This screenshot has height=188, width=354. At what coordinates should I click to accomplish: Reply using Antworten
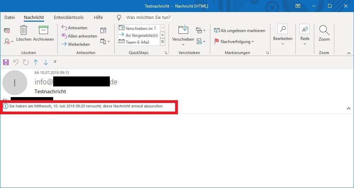[74, 28]
